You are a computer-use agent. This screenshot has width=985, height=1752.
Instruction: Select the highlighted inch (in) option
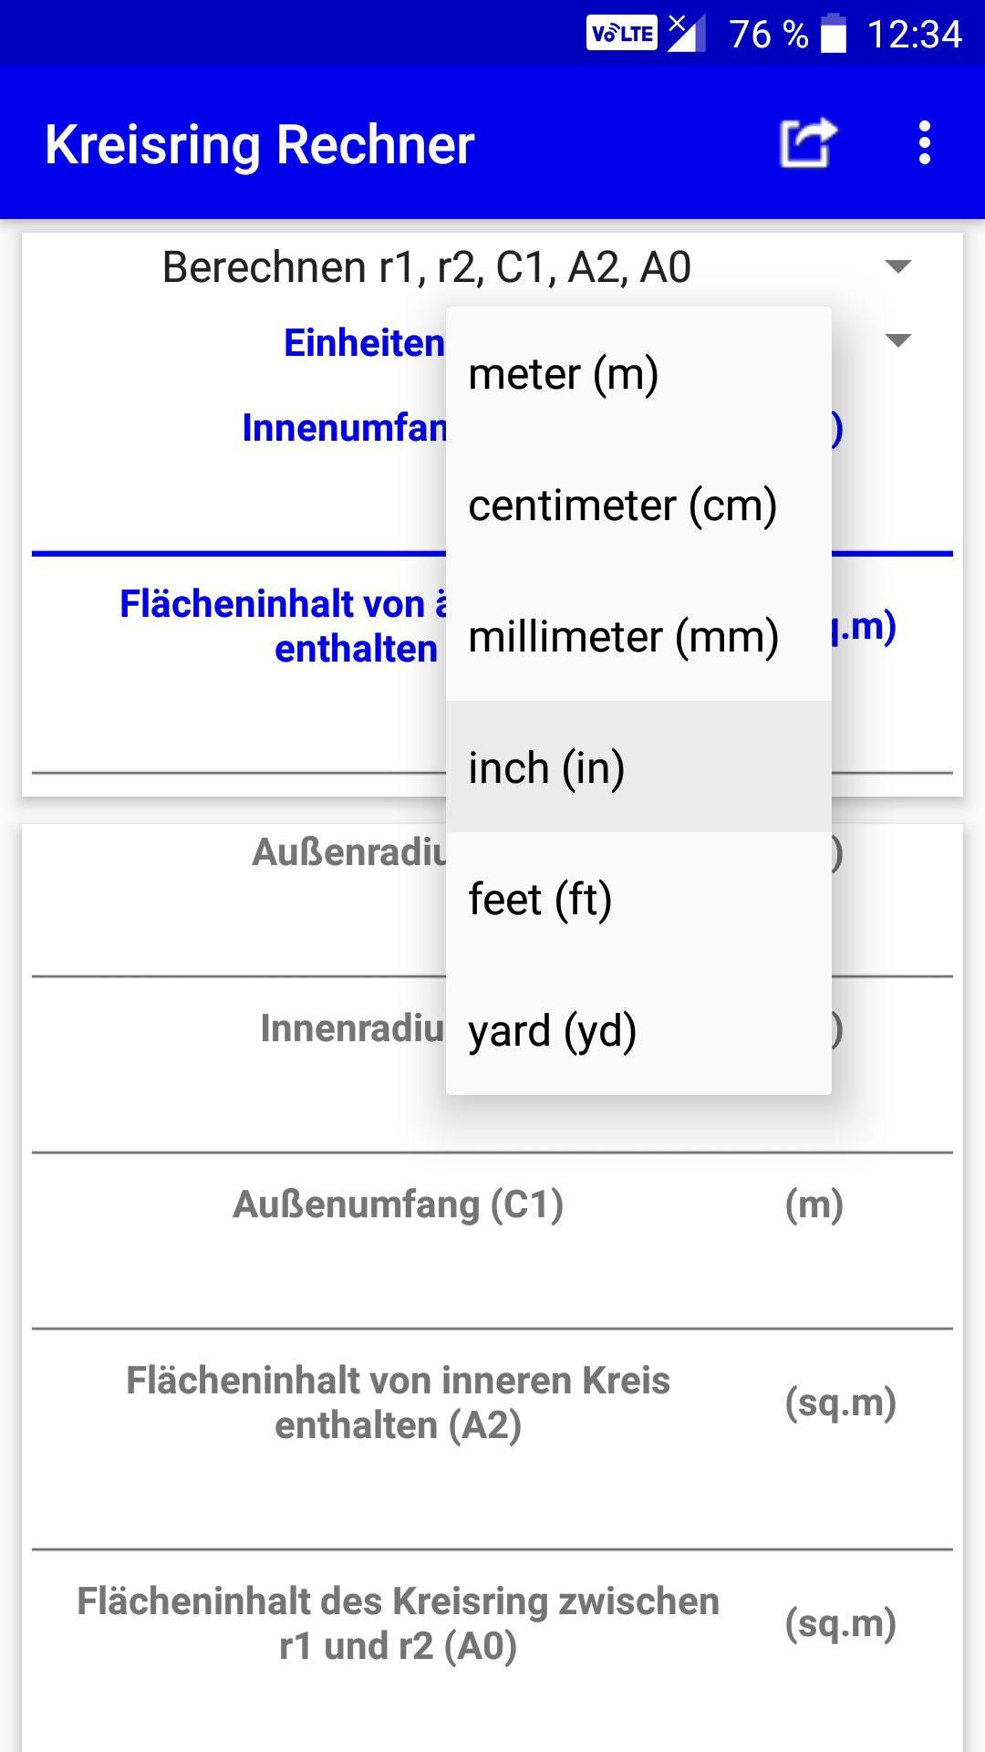(x=638, y=767)
